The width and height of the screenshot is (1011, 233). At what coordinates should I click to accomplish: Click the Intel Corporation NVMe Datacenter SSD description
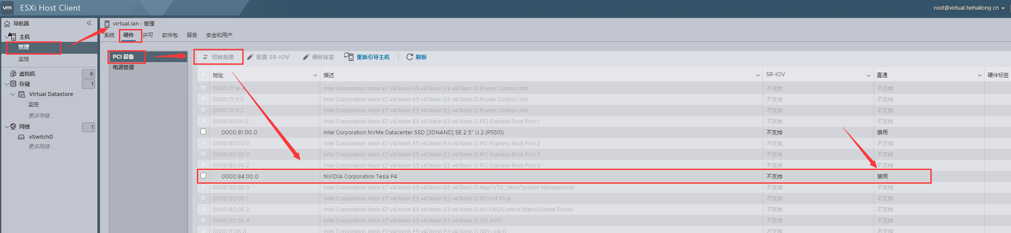[414, 132]
